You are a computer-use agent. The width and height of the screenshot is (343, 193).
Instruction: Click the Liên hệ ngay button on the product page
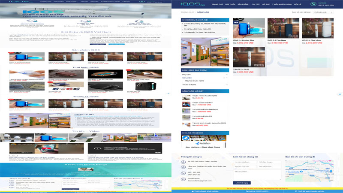click(x=242, y=183)
